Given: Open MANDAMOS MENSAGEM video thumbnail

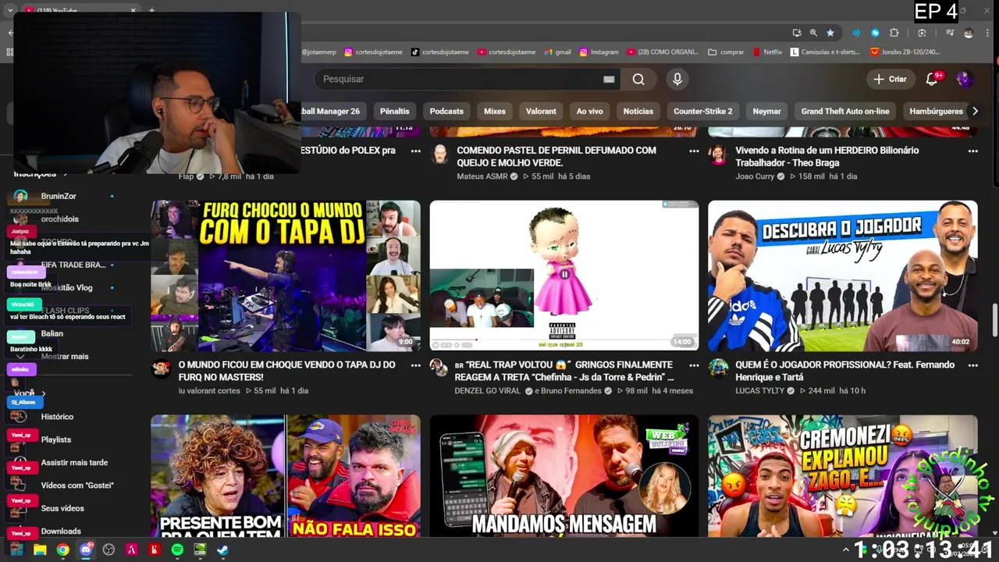Looking at the screenshot, I should pos(564,475).
